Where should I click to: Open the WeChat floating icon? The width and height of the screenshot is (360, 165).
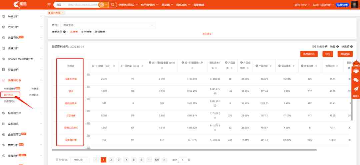tap(356, 79)
